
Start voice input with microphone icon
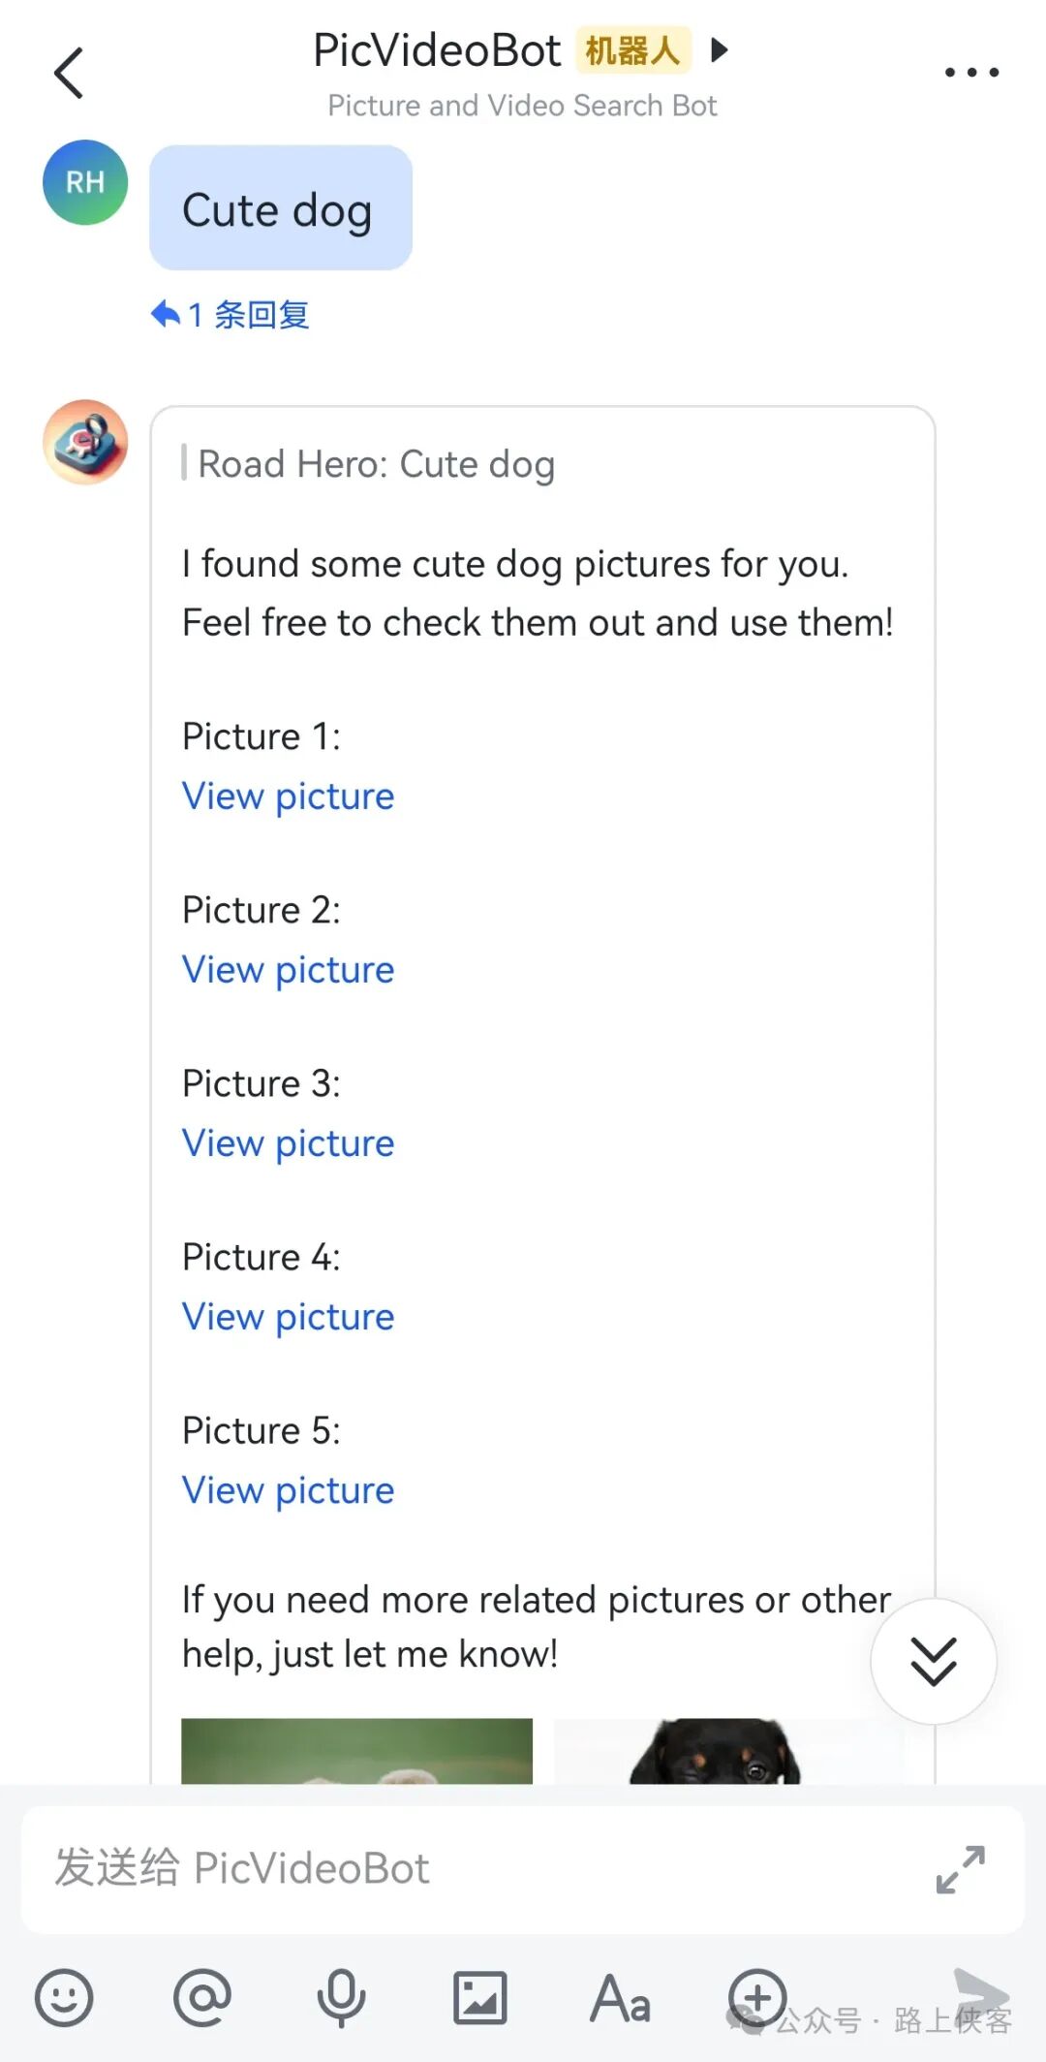point(342,1998)
